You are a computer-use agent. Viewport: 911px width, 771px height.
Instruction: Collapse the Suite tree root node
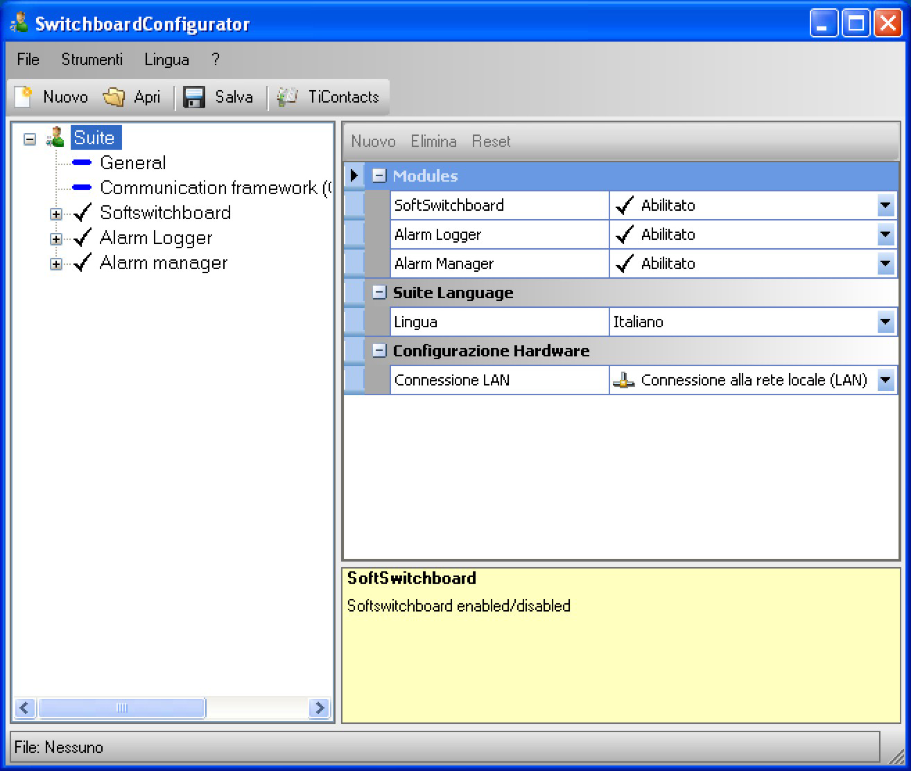point(30,139)
